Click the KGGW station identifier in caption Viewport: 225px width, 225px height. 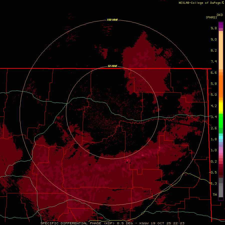144,223
